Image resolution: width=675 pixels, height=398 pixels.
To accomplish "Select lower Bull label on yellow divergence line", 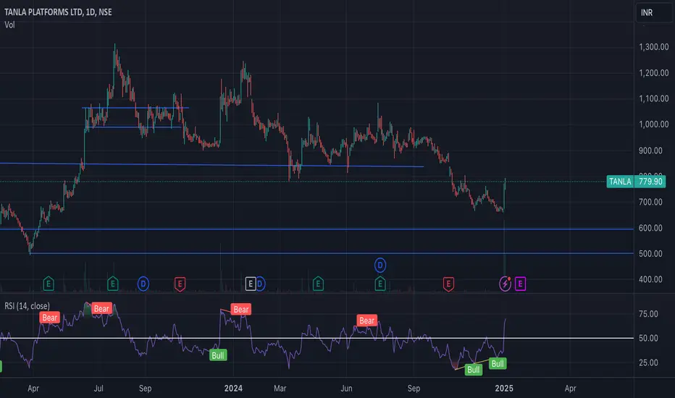I will point(474,370).
